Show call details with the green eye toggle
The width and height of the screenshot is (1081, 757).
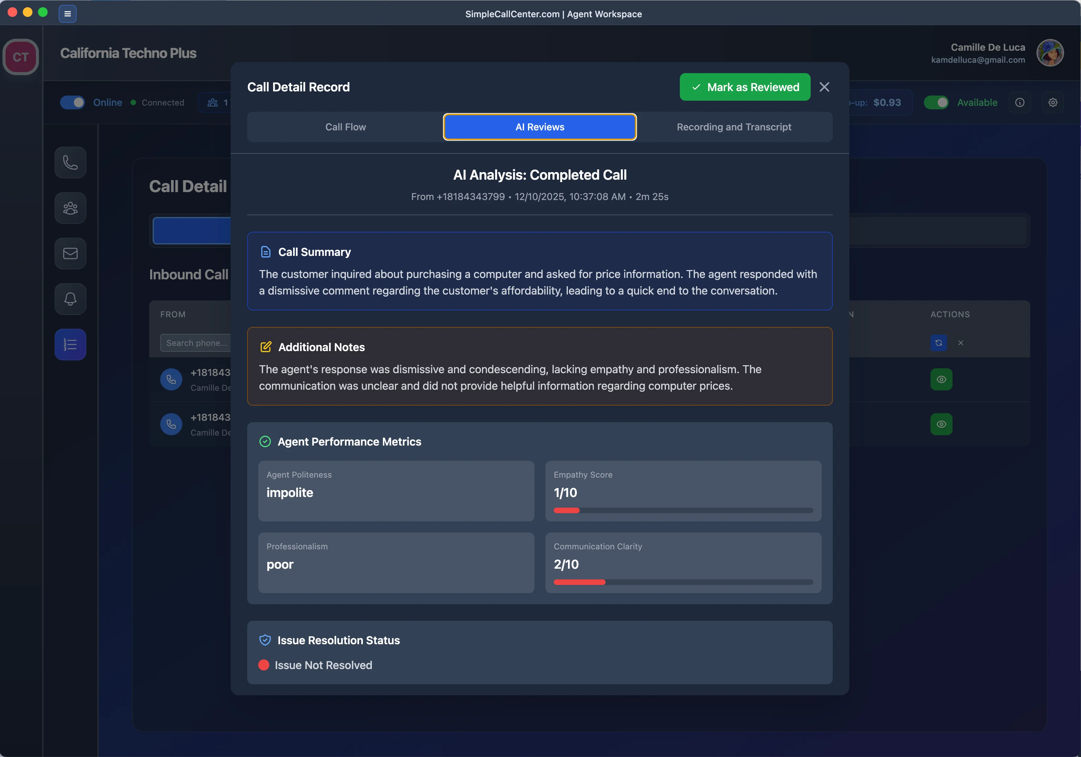tap(941, 379)
